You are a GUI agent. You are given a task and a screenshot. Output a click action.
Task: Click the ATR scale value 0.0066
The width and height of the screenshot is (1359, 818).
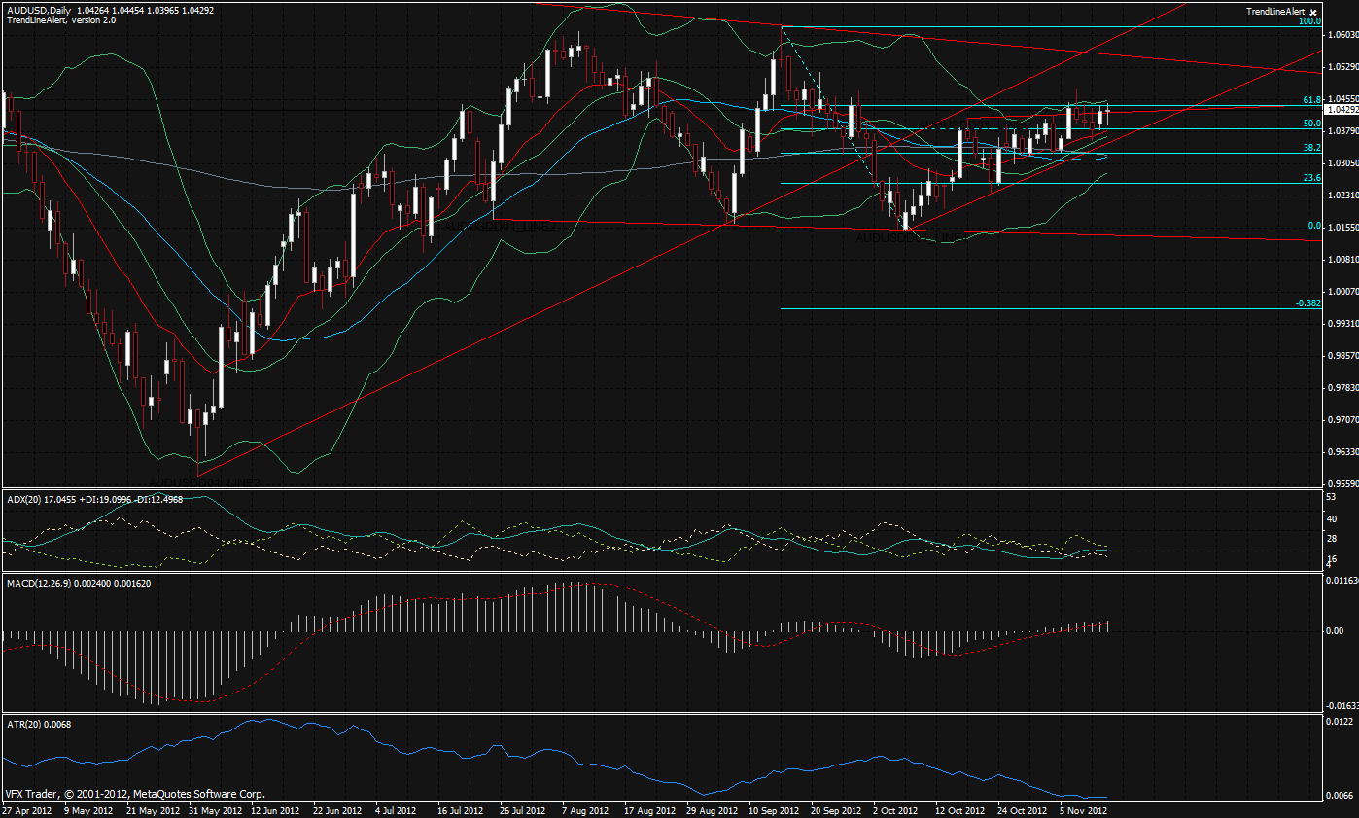[x=1339, y=795]
